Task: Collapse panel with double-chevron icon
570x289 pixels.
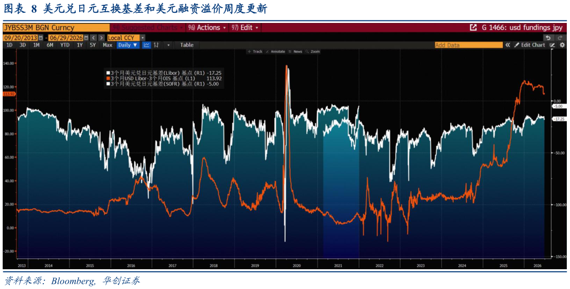Action: tap(507, 45)
